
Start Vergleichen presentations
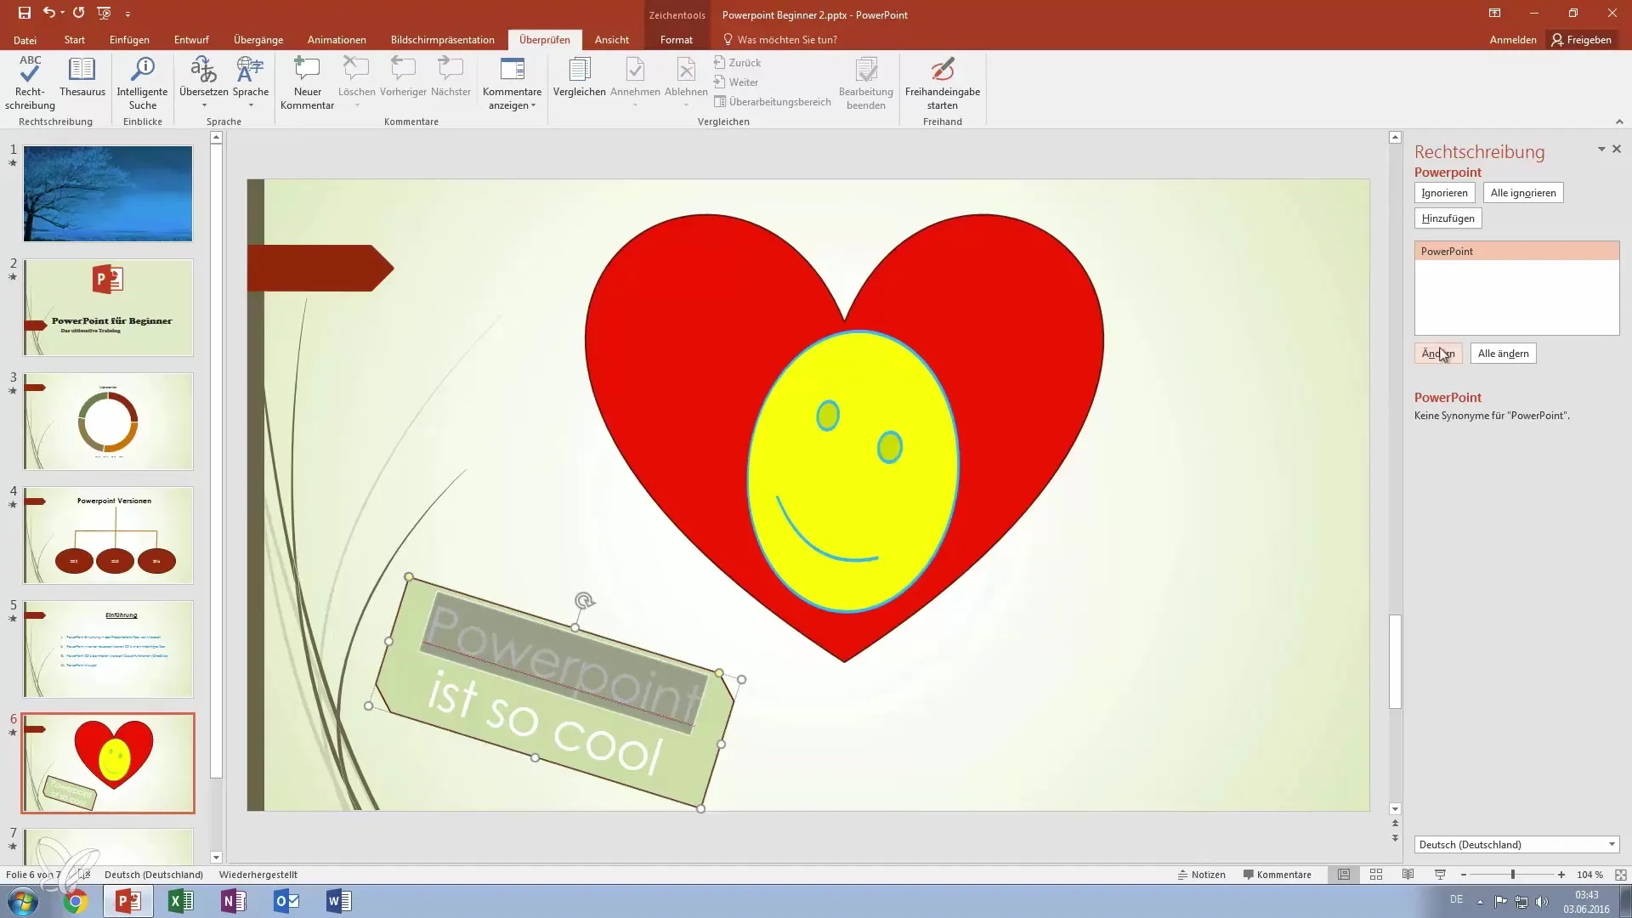579,76
